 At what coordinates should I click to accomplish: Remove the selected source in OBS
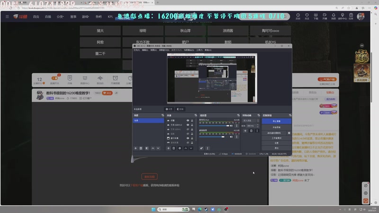click(173, 148)
